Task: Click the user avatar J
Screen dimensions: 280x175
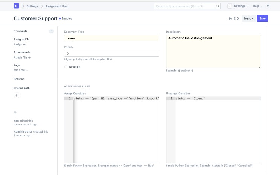Action: (230, 6)
